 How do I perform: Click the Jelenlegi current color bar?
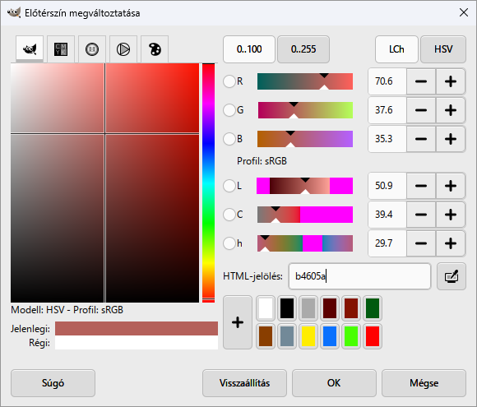tap(137, 329)
